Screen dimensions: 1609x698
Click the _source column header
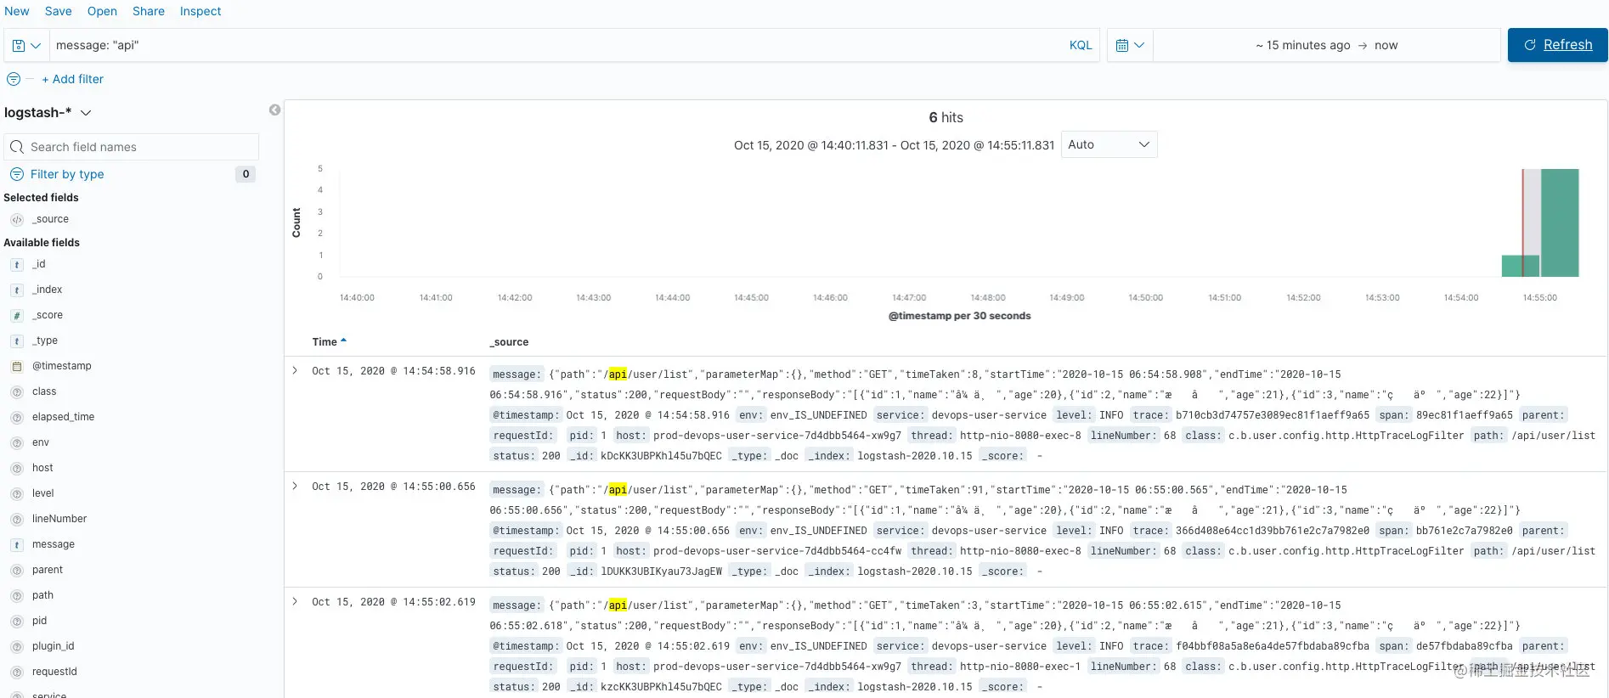pos(509,342)
